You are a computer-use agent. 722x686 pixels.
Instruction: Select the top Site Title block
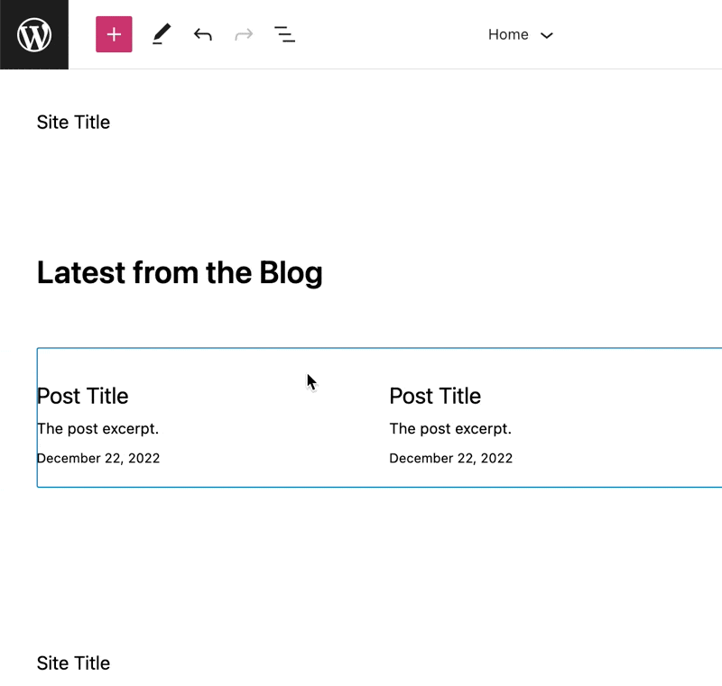tap(73, 123)
